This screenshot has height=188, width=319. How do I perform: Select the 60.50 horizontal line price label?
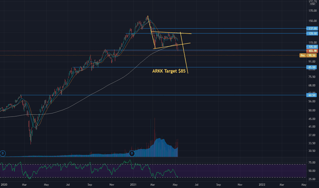click(x=311, y=95)
